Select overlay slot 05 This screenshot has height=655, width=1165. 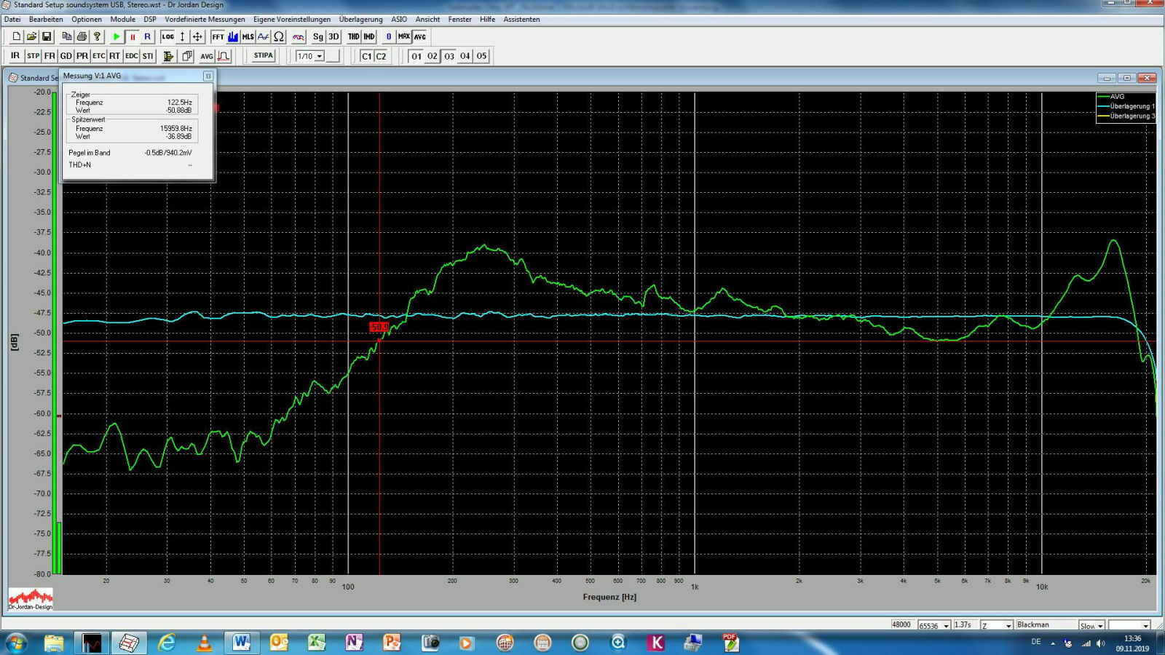pos(481,56)
